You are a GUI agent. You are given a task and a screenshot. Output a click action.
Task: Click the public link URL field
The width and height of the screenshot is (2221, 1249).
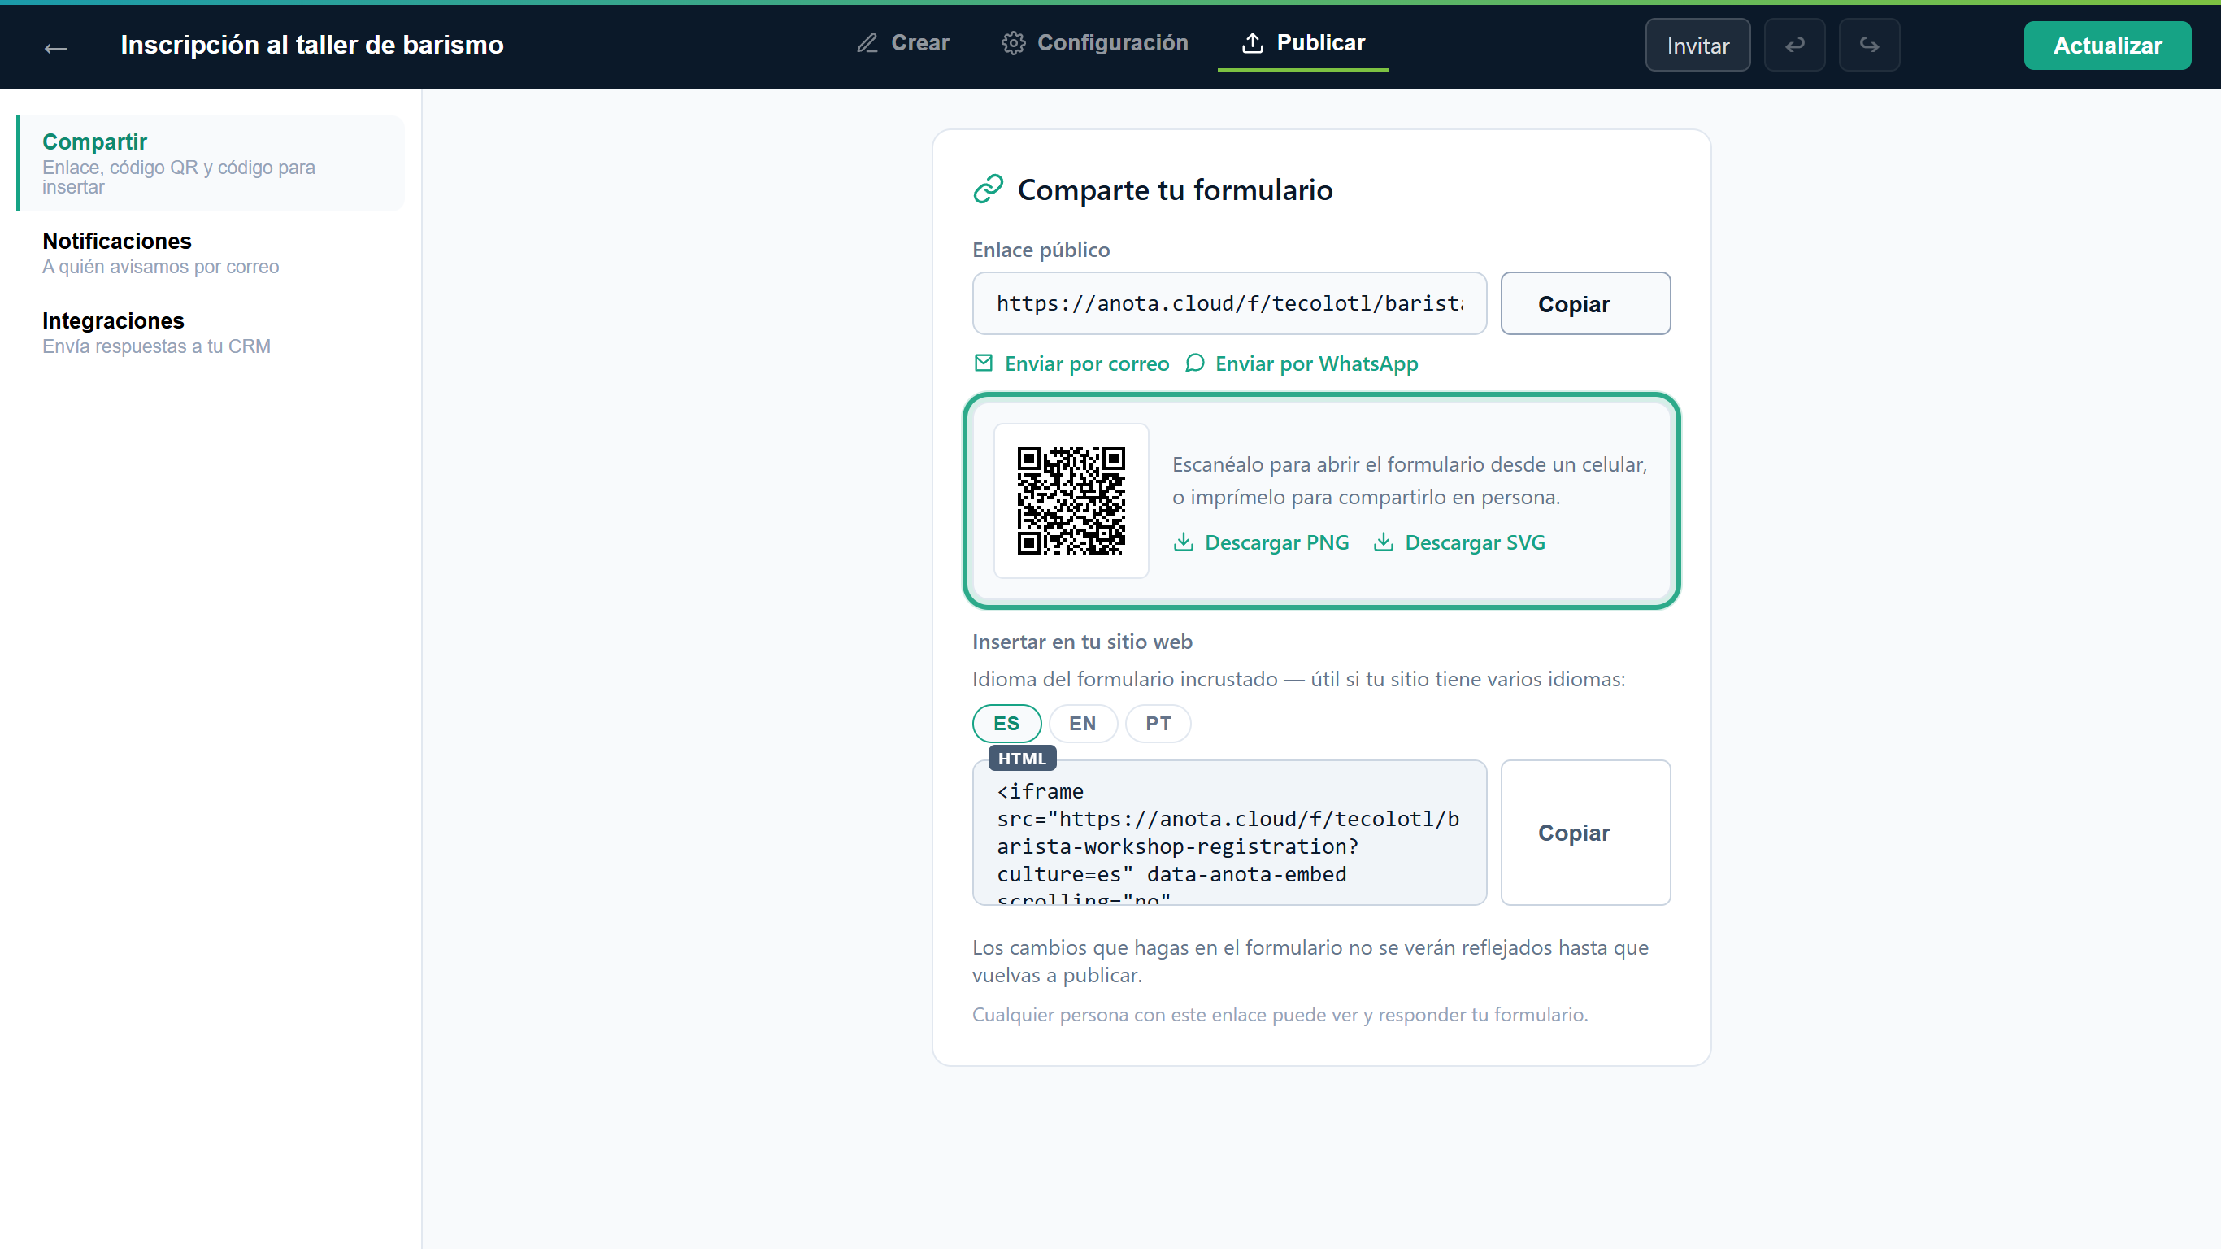1229,303
